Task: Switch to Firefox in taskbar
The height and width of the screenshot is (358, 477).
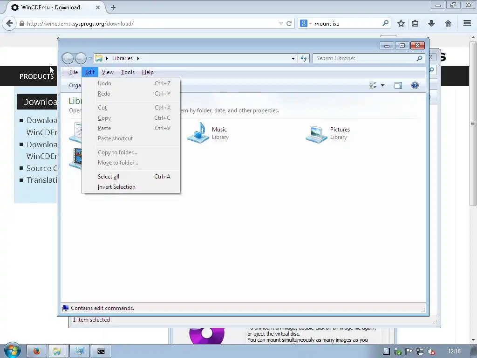Action: click(x=37, y=351)
